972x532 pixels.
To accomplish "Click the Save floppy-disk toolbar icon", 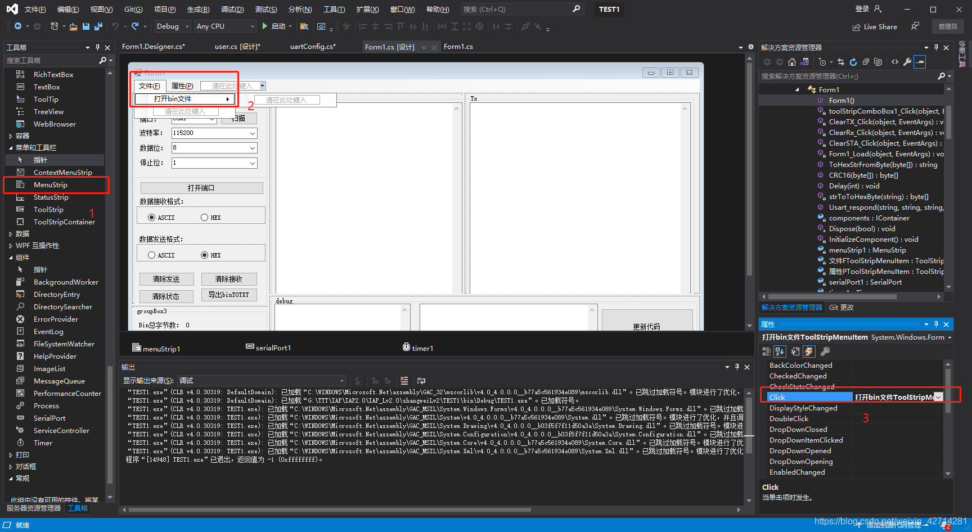I will [x=86, y=26].
